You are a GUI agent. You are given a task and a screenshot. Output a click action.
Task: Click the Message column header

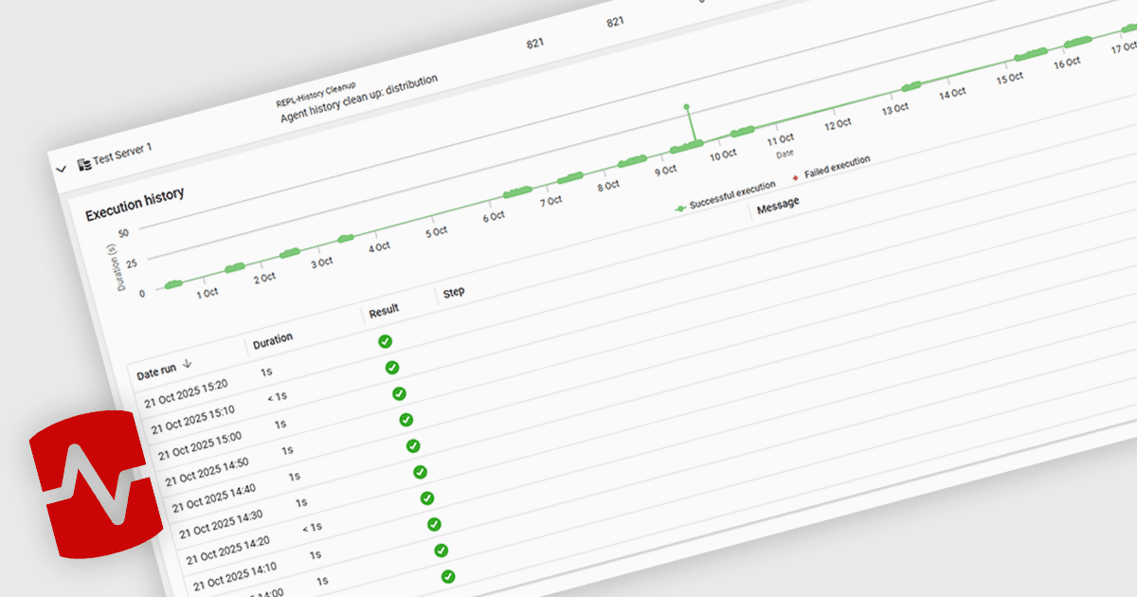778,206
